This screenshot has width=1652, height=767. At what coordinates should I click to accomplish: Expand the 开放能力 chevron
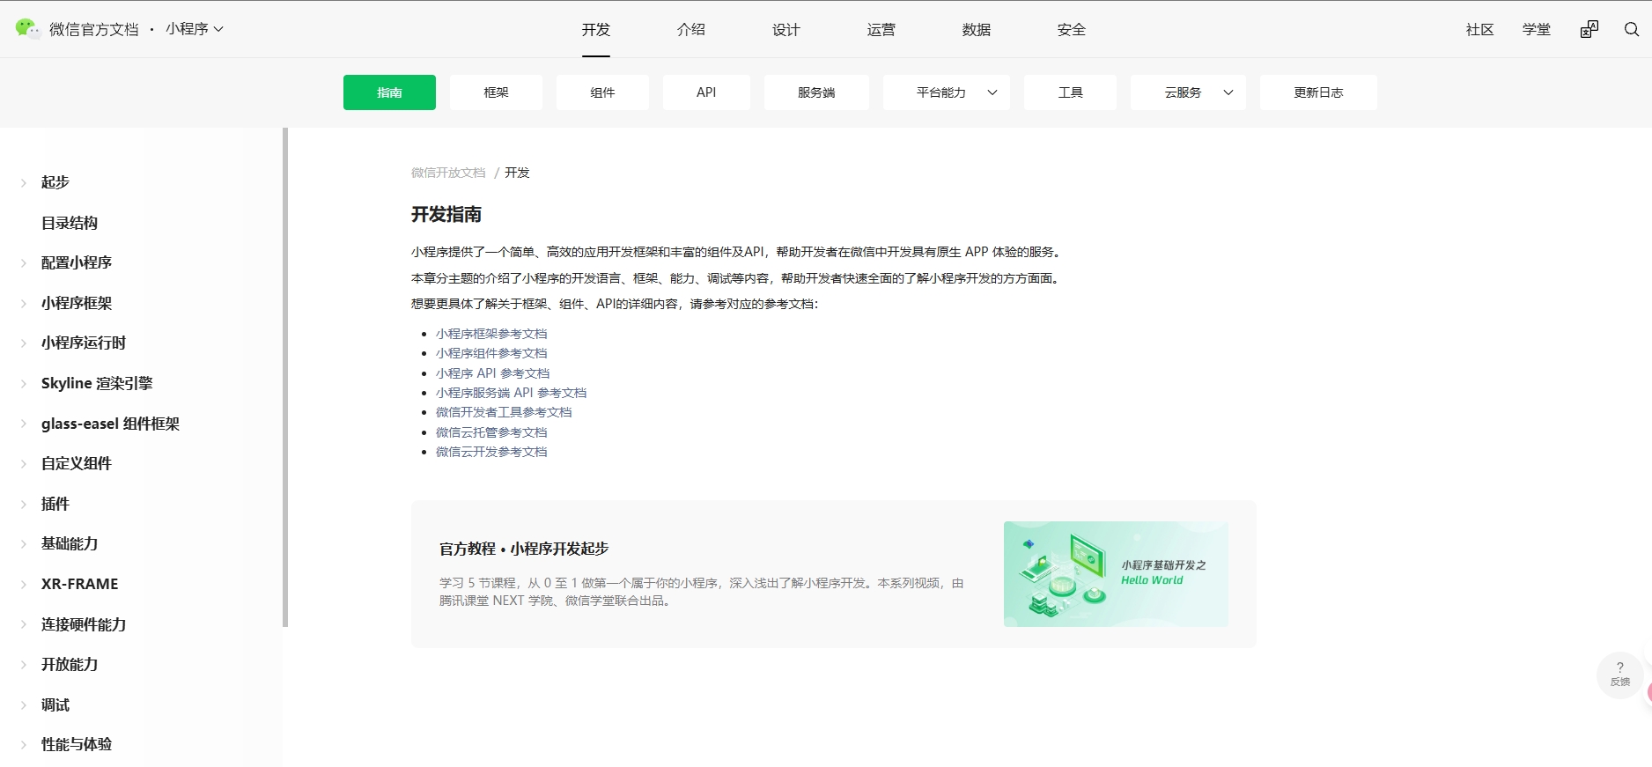tap(24, 665)
